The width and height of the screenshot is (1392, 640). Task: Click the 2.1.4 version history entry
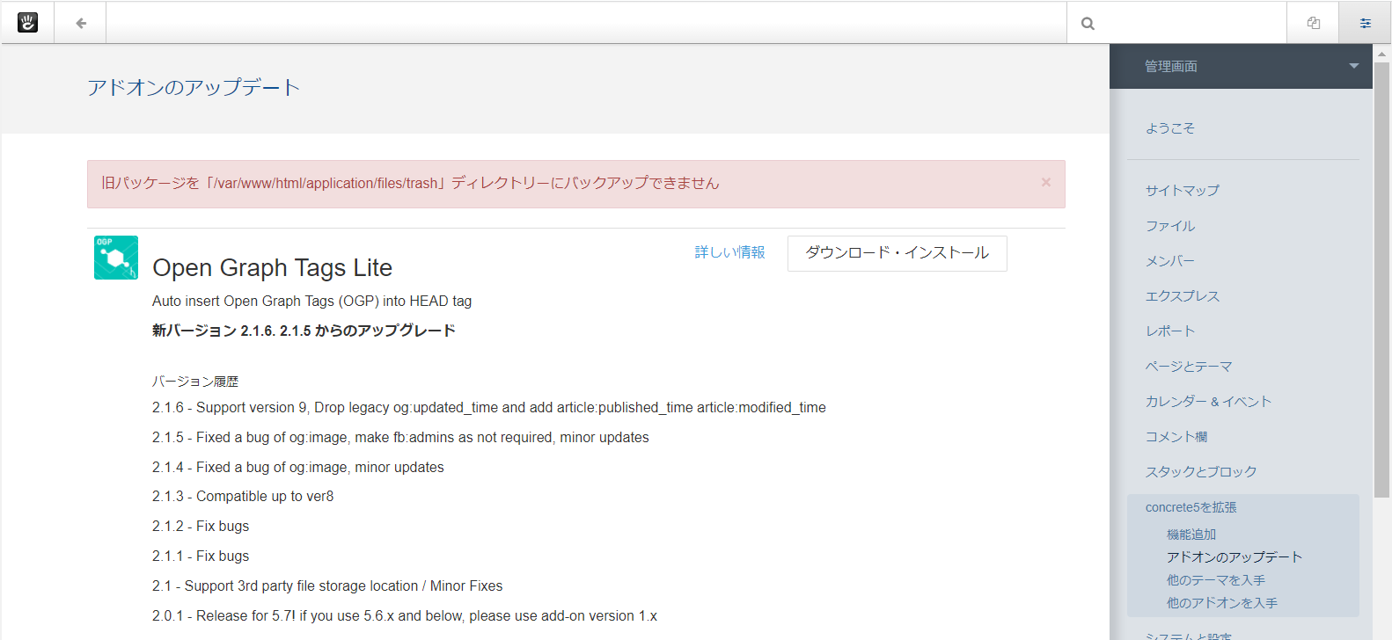tap(297, 468)
